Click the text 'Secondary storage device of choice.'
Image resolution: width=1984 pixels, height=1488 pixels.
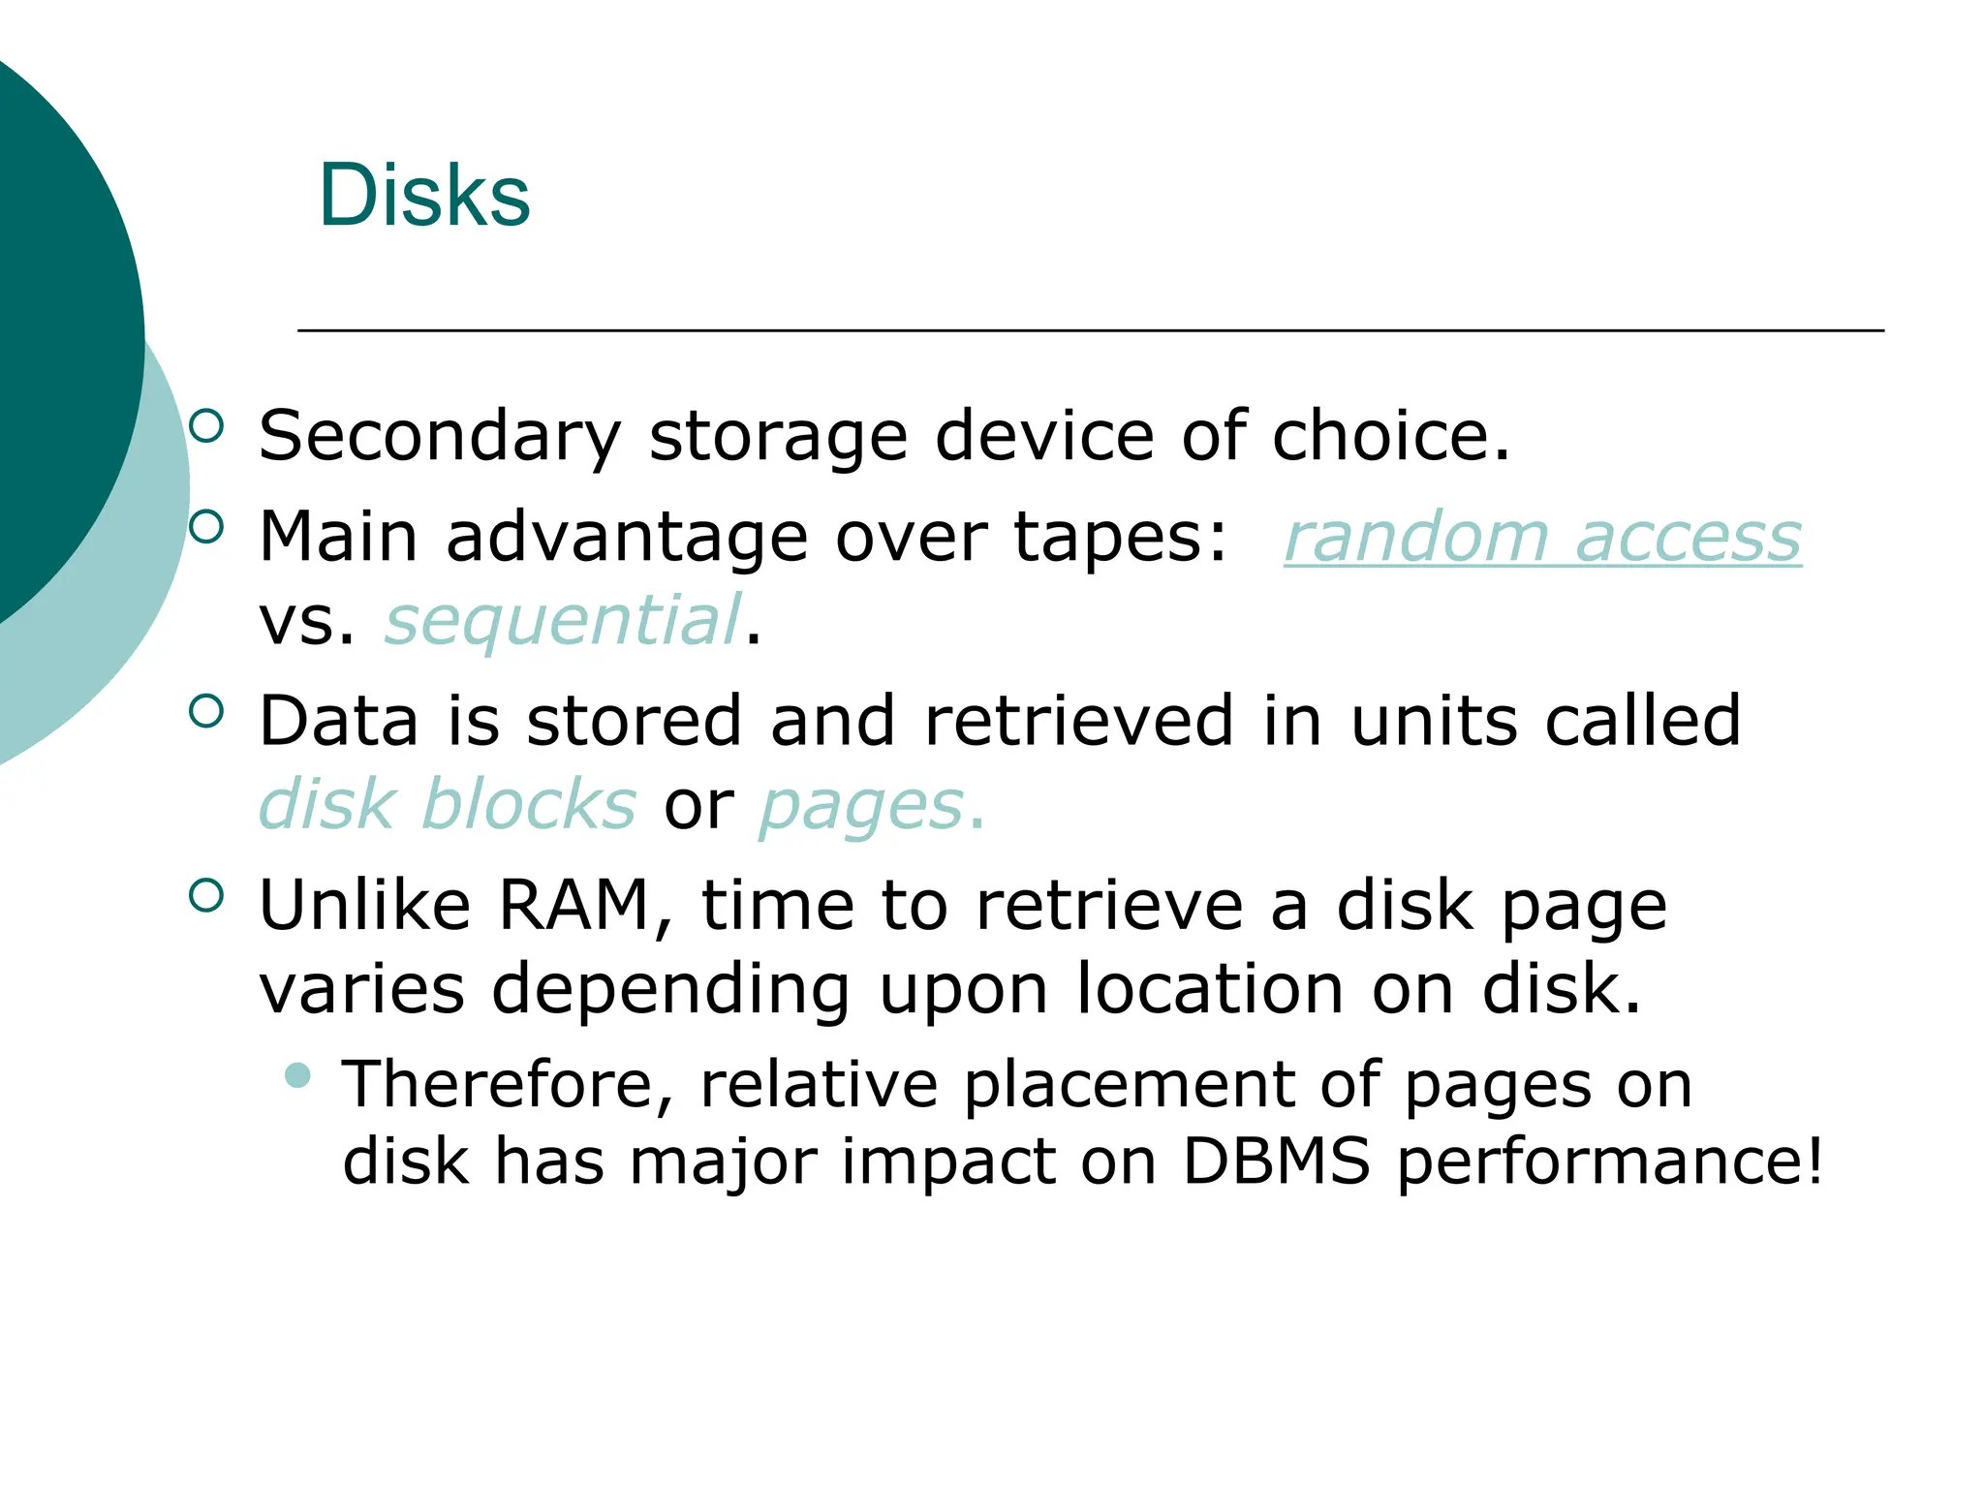coord(884,435)
